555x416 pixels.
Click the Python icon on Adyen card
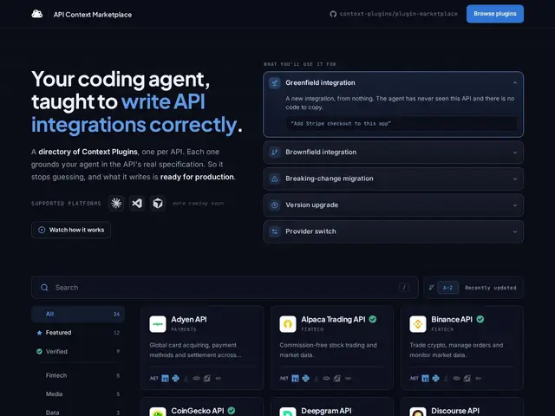coord(175,379)
